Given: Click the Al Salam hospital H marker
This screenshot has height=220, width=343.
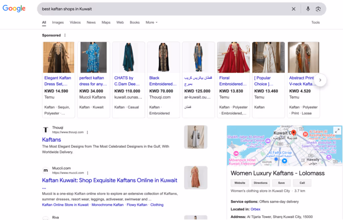Looking at the screenshot, I should coord(305,134).
